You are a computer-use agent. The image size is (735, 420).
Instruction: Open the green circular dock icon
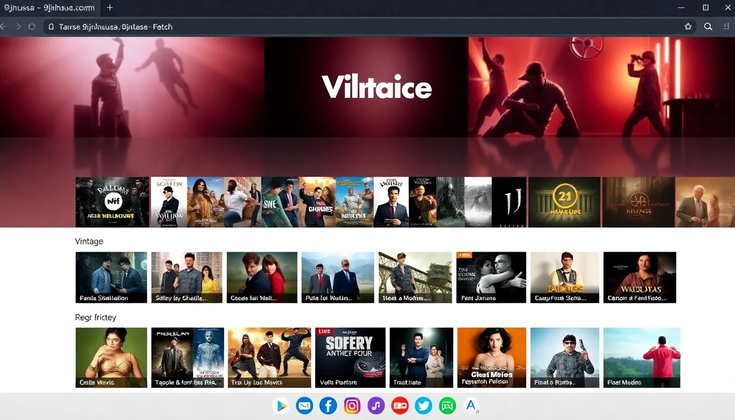(447, 406)
